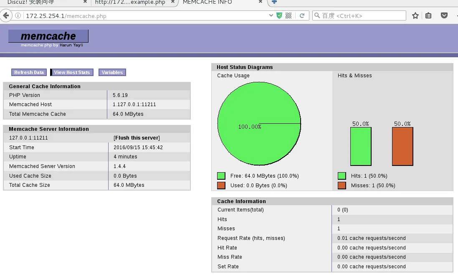Select start time 2016/09/15 15:45:42
This screenshot has width=458, height=275.
[138, 147]
